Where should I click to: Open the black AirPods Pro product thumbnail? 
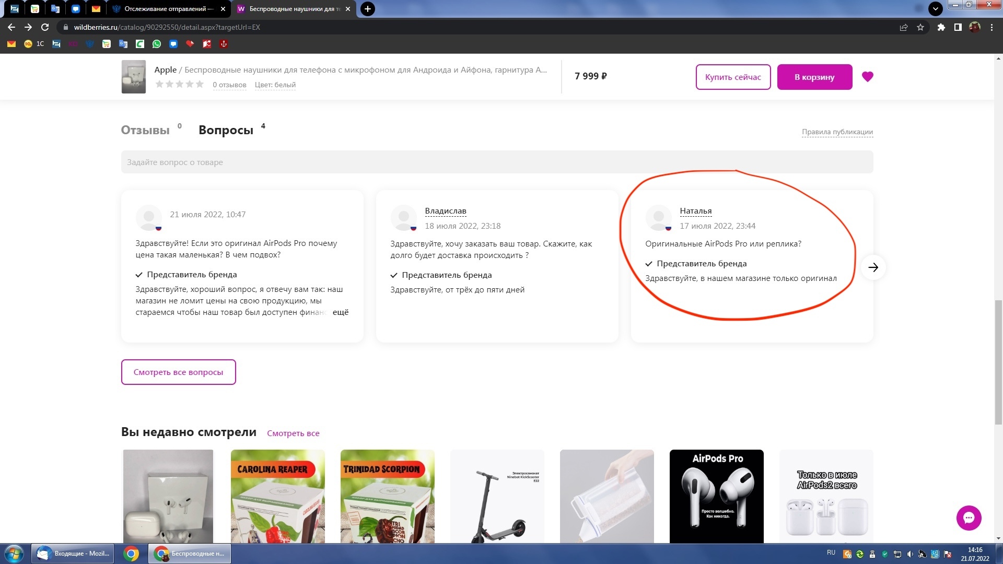[x=716, y=496]
